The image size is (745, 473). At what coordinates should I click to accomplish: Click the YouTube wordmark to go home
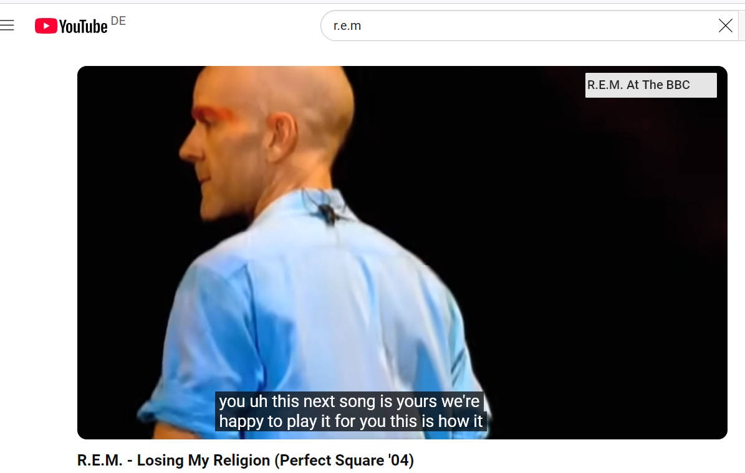coord(83,26)
